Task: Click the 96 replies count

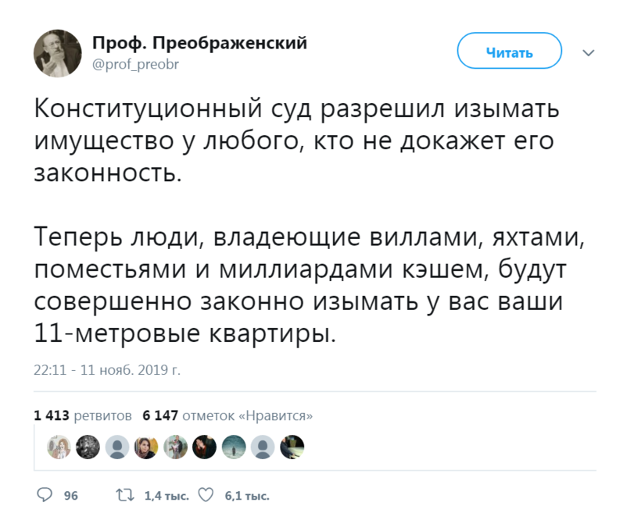Action: (70, 495)
